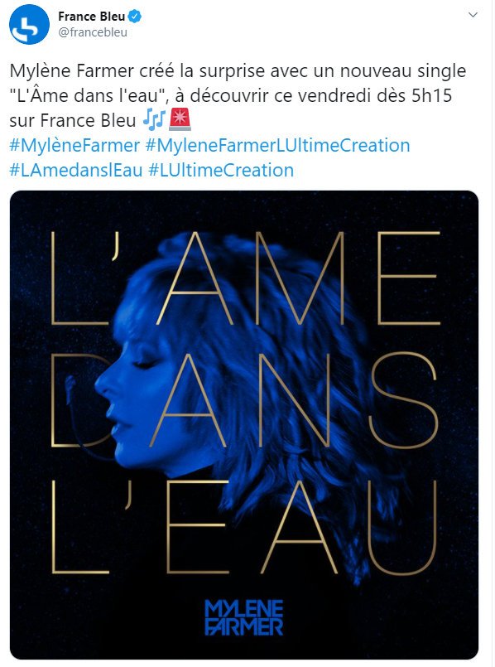Expand the tweet options chevron
Viewport: 495px width, 667px height.
(x=473, y=15)
